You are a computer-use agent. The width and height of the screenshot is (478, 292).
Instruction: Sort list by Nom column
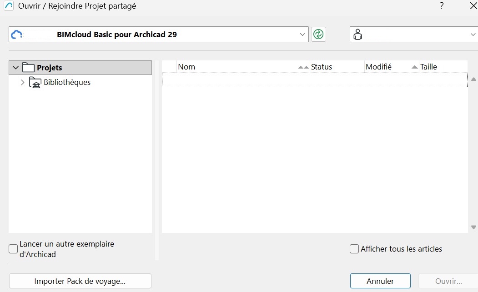click(243, 67)
